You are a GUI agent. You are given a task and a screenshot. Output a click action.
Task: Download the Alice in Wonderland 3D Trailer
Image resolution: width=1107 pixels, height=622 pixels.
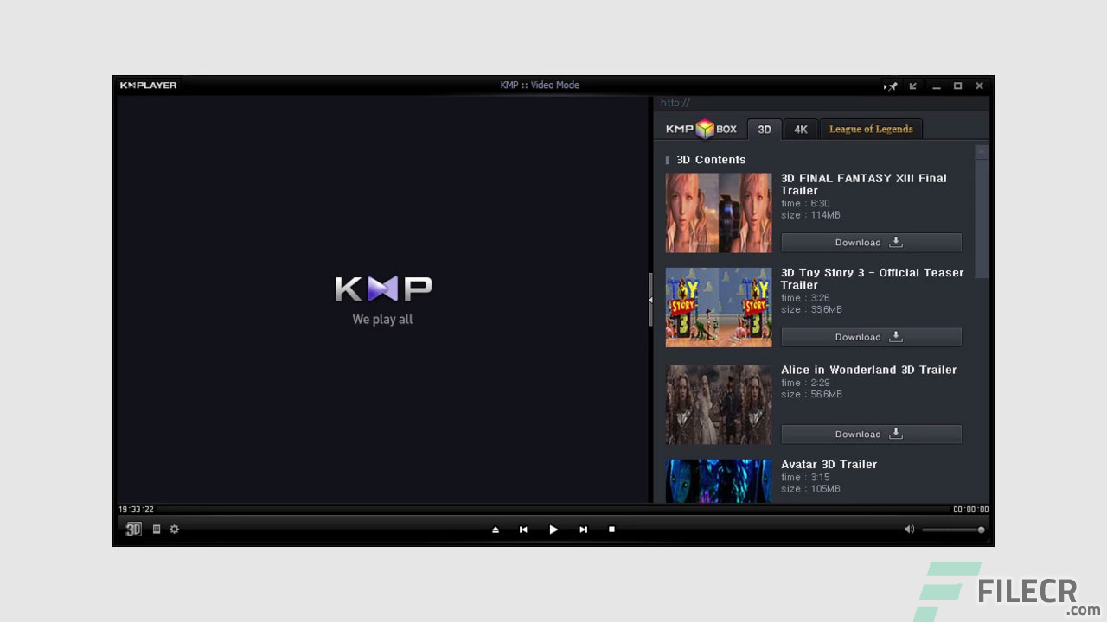[x=871, y=434]
